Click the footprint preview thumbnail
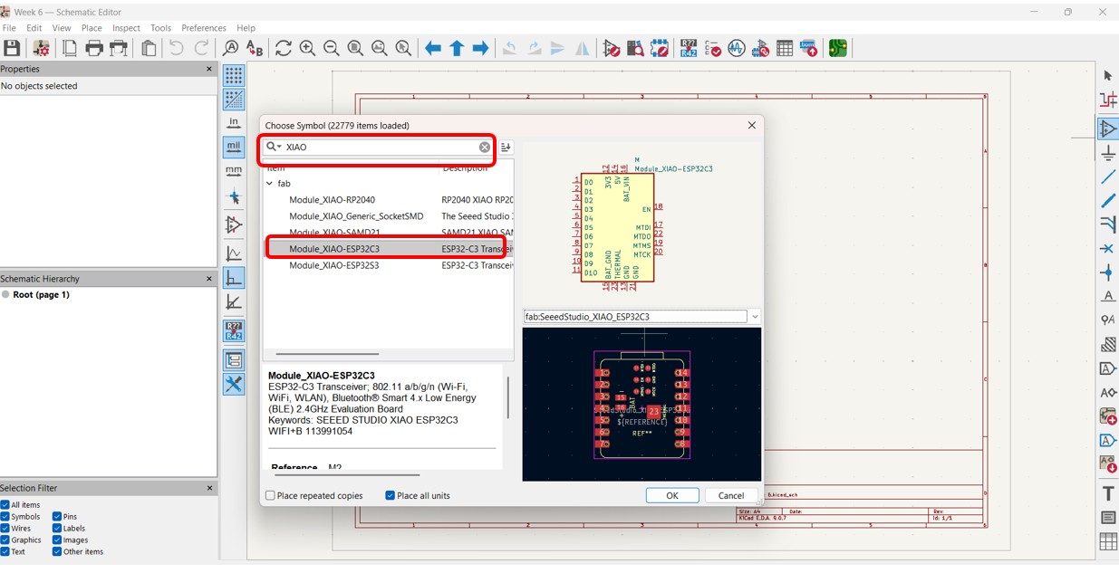 click(641, 404)
